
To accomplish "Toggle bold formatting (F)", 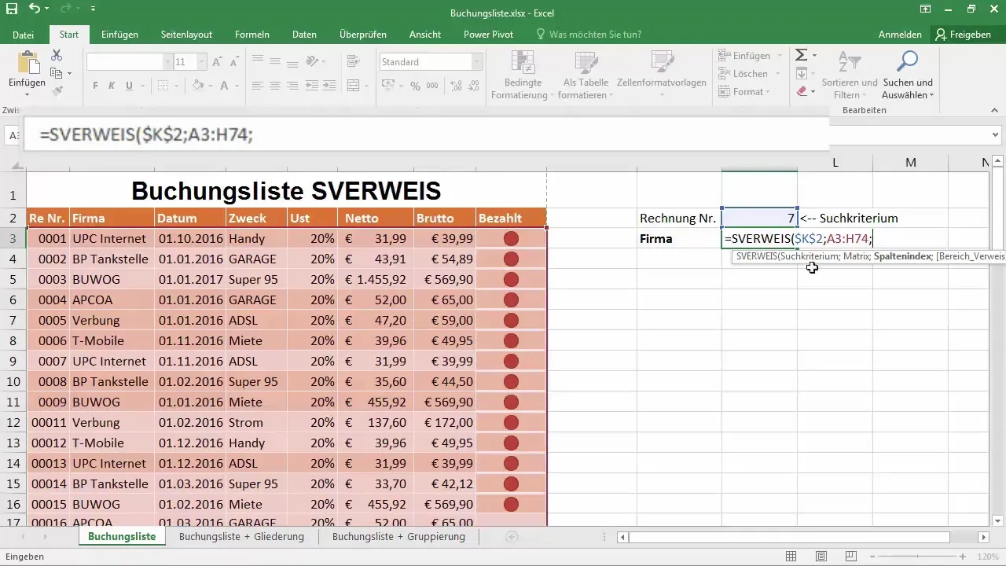I will (x=95, y=86).
